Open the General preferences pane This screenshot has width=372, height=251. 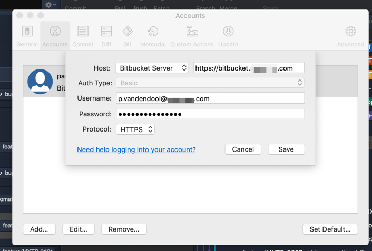(x=27, y=36)
